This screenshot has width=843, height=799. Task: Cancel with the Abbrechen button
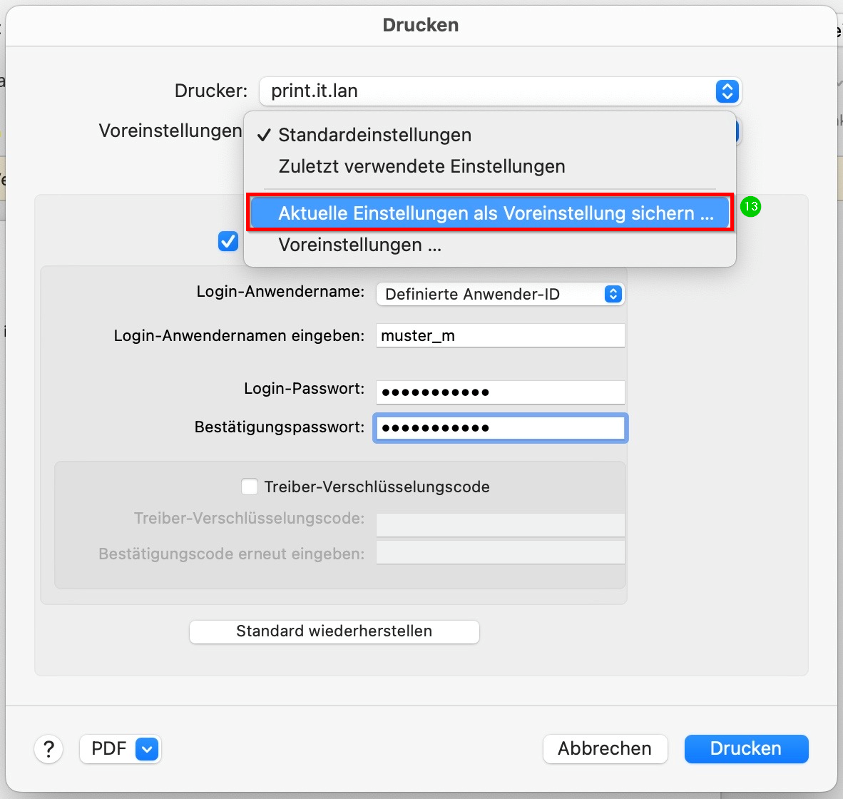coord(605,749)
